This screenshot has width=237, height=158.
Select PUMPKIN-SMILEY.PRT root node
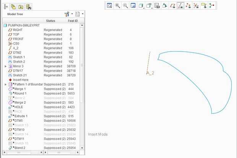pyautogui.click(x=24, y=25)
